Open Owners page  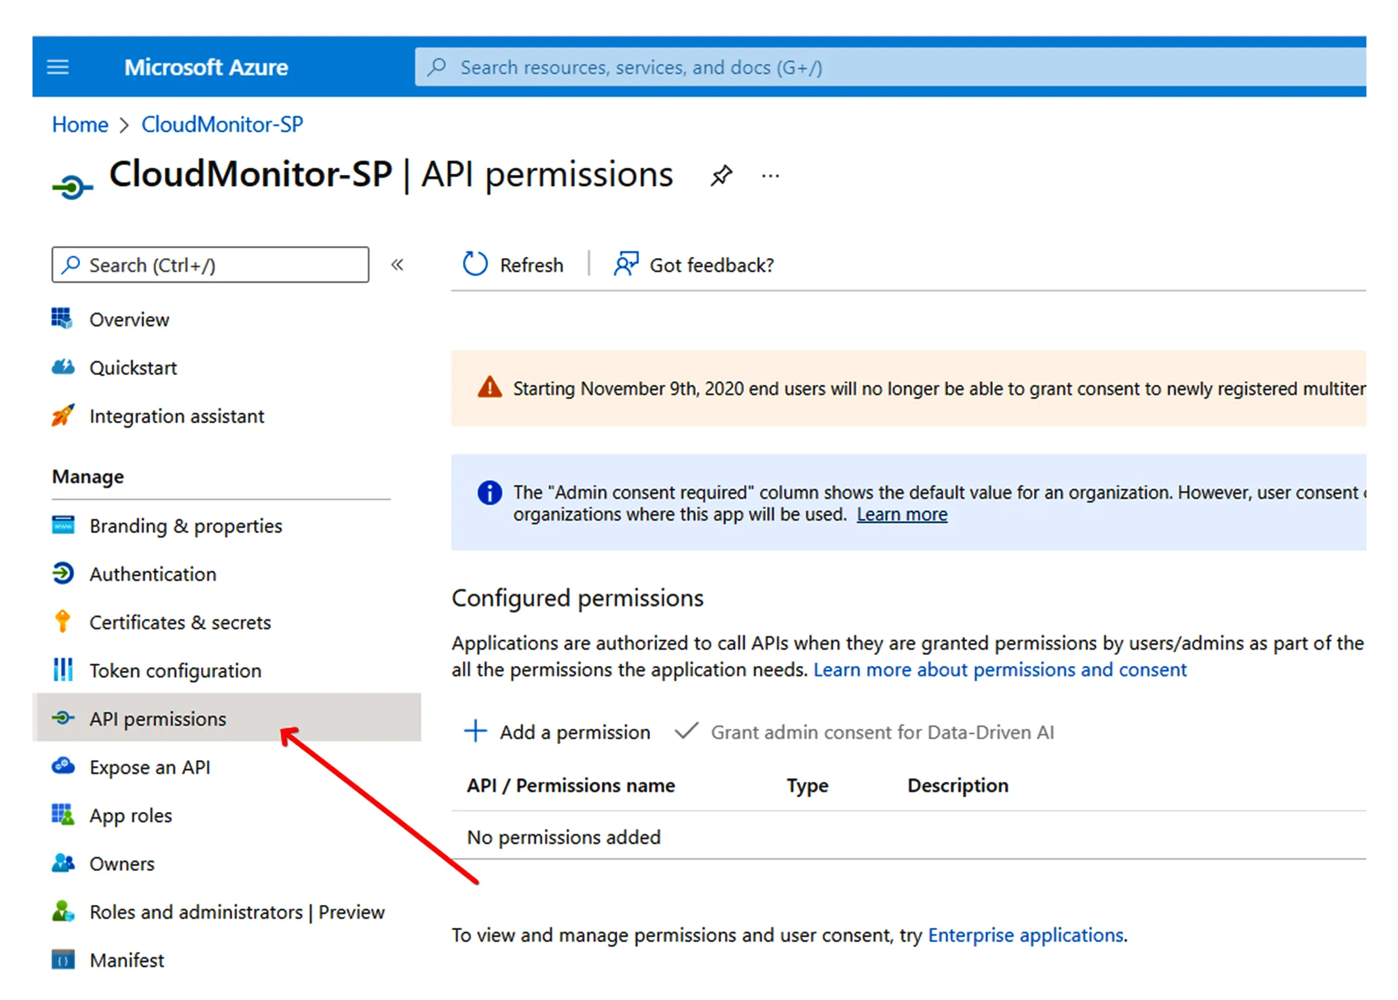pos(122,864)
